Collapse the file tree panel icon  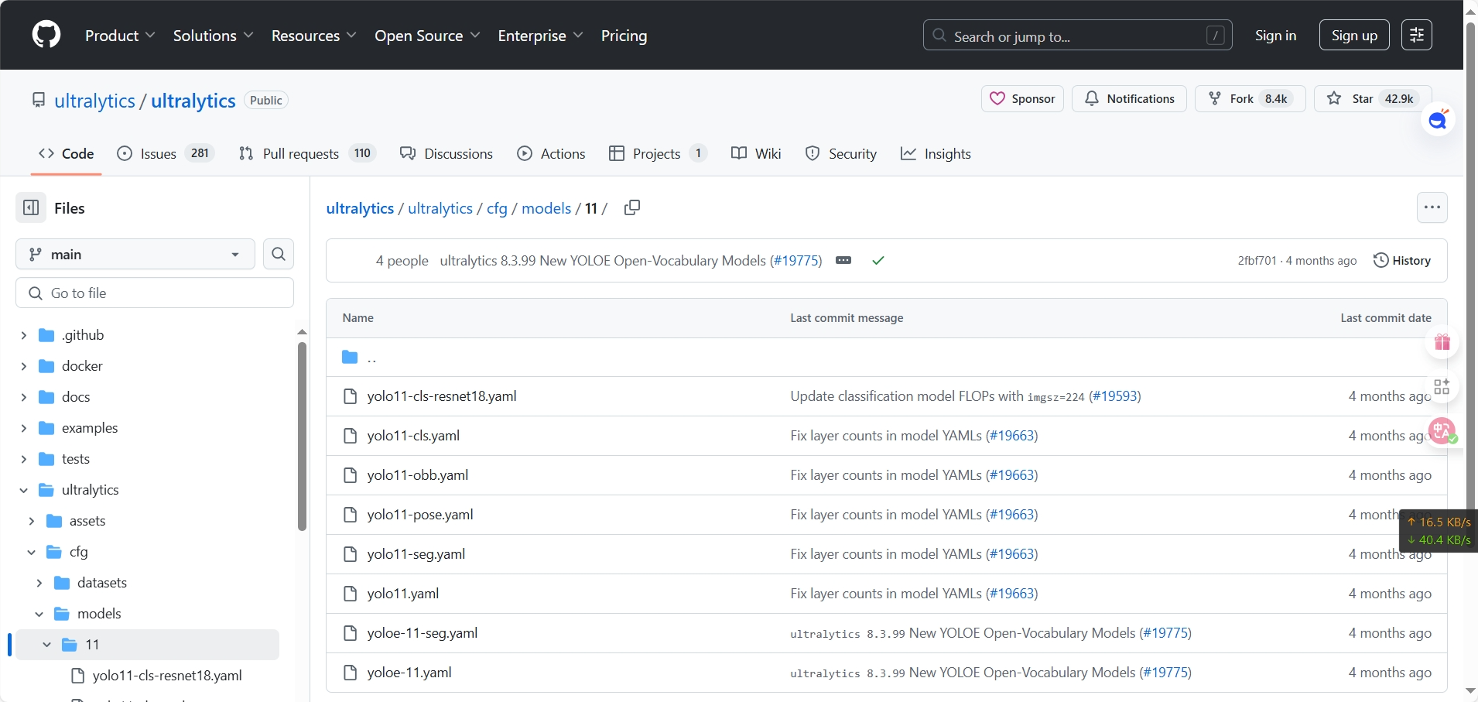tap(31, 207)
